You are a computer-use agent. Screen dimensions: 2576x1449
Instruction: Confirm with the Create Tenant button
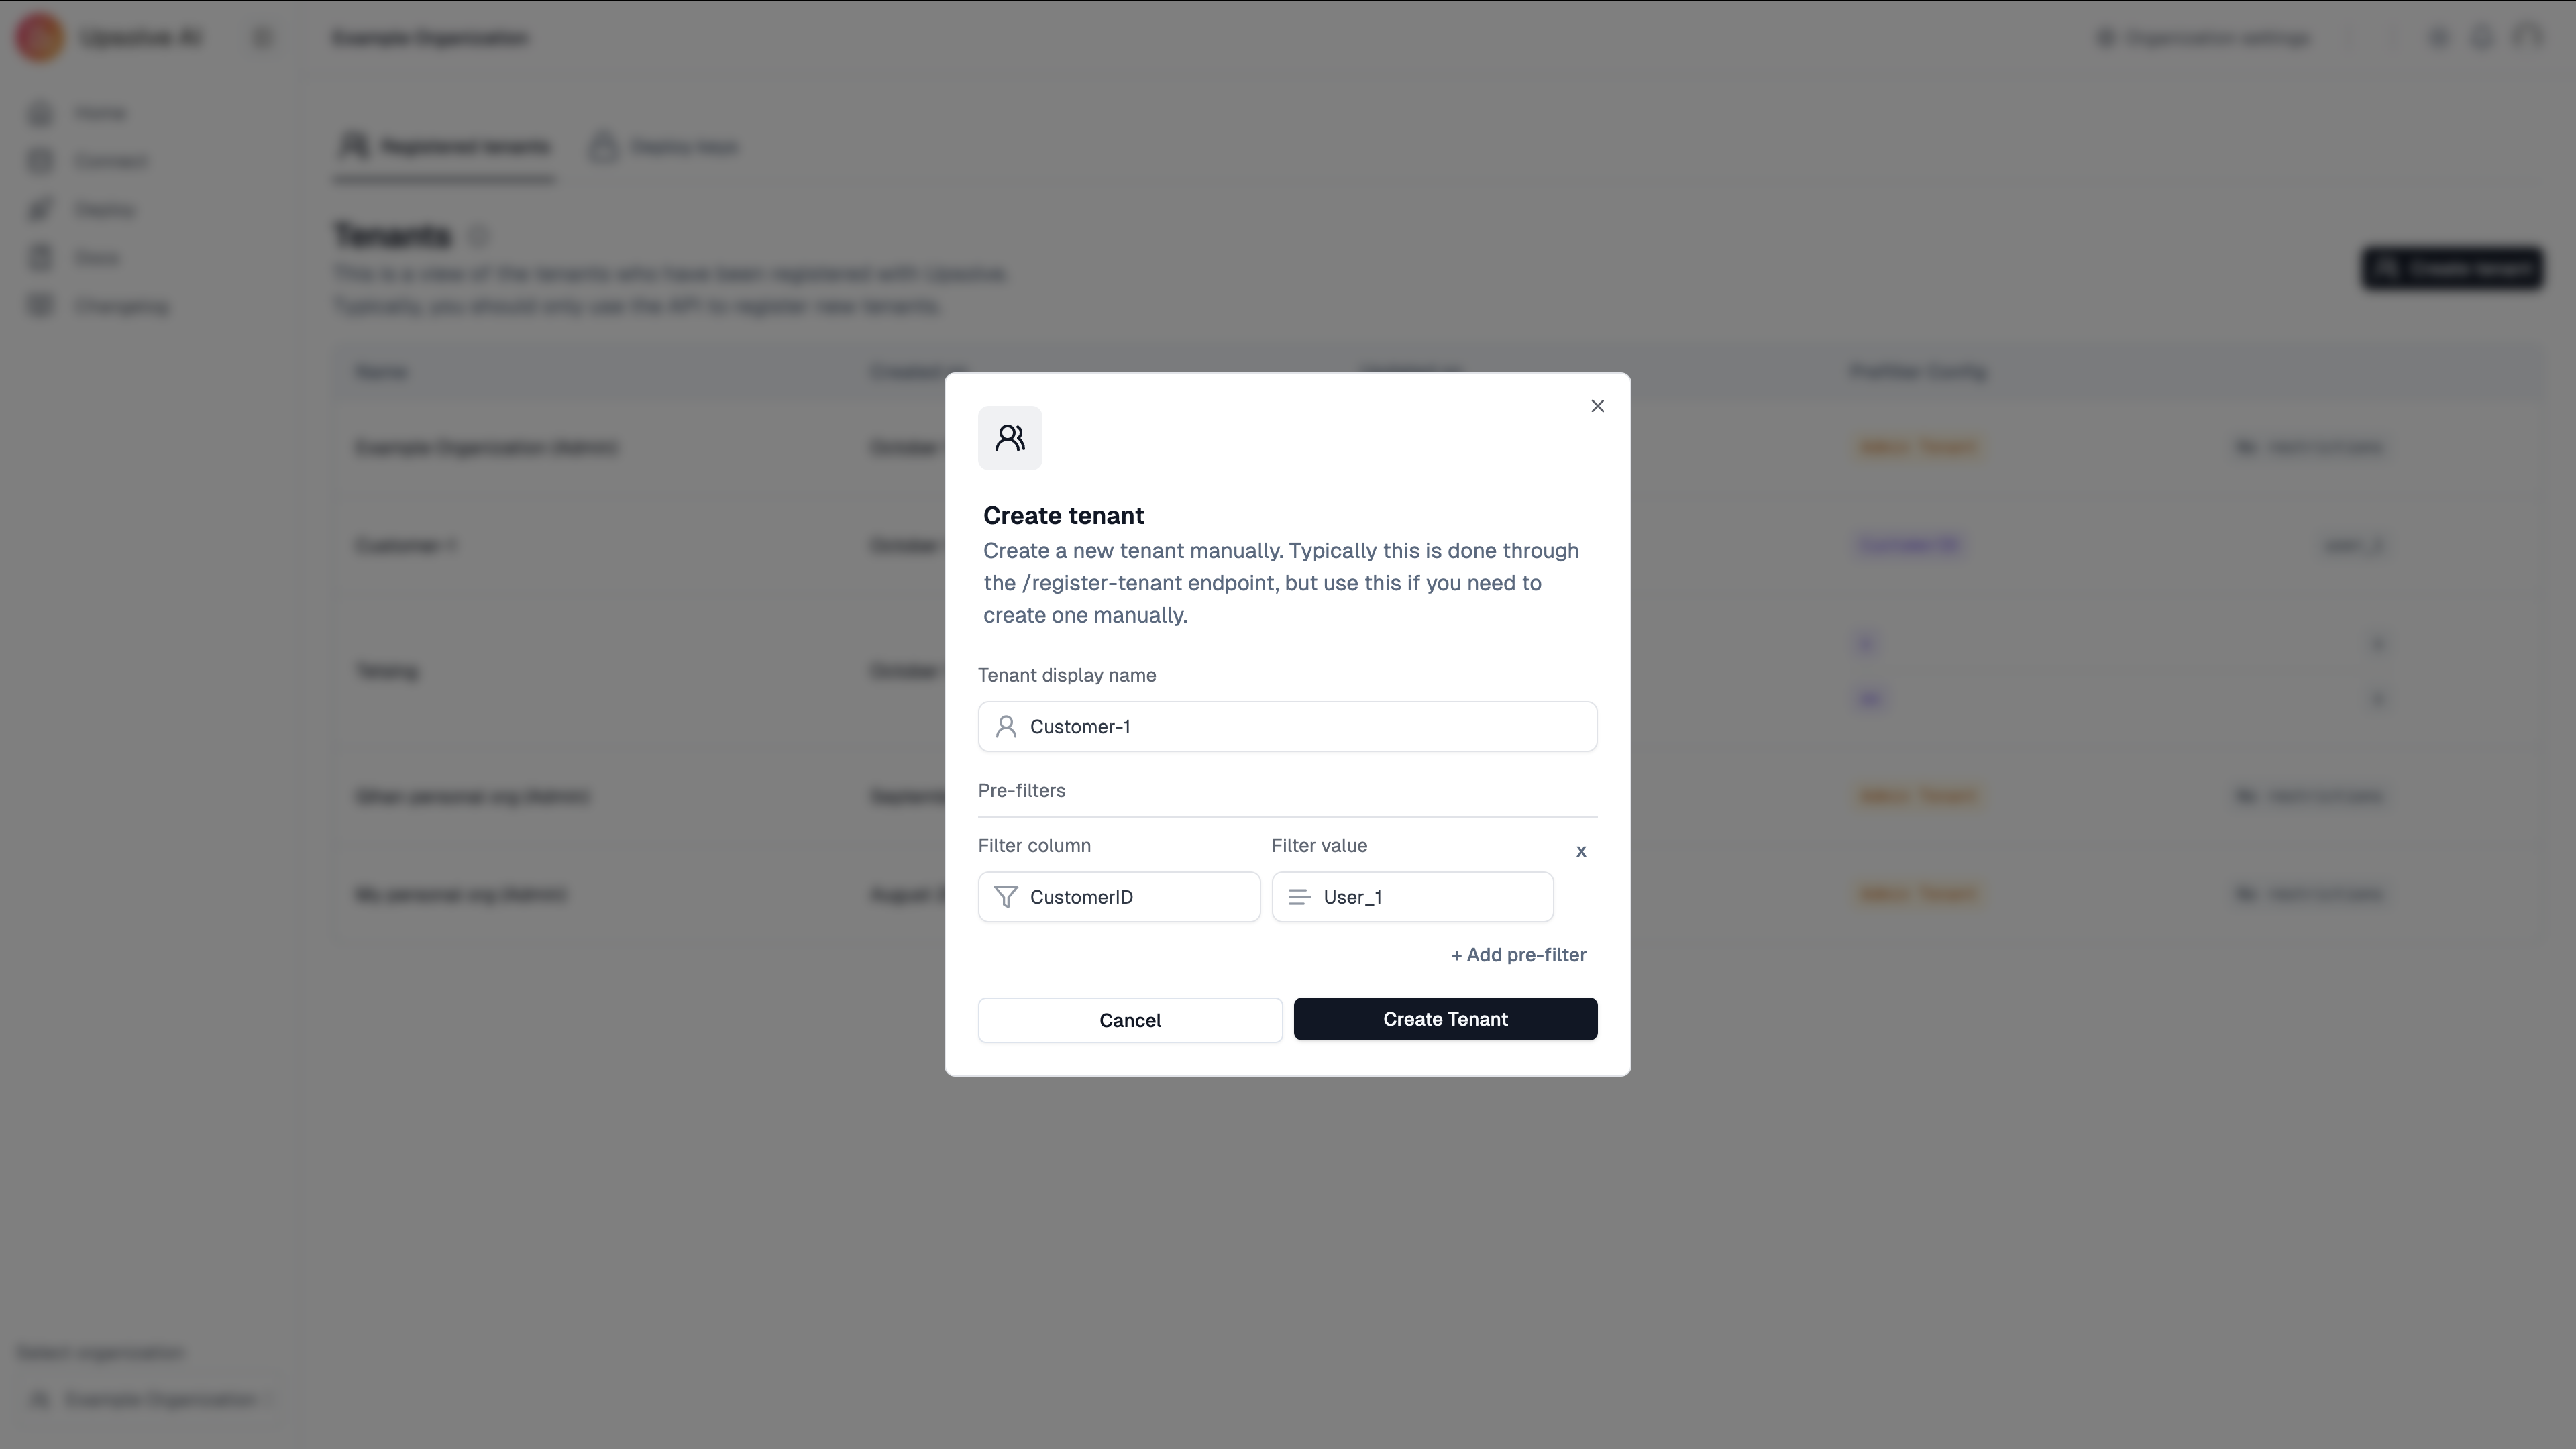pos(1445,1019)
